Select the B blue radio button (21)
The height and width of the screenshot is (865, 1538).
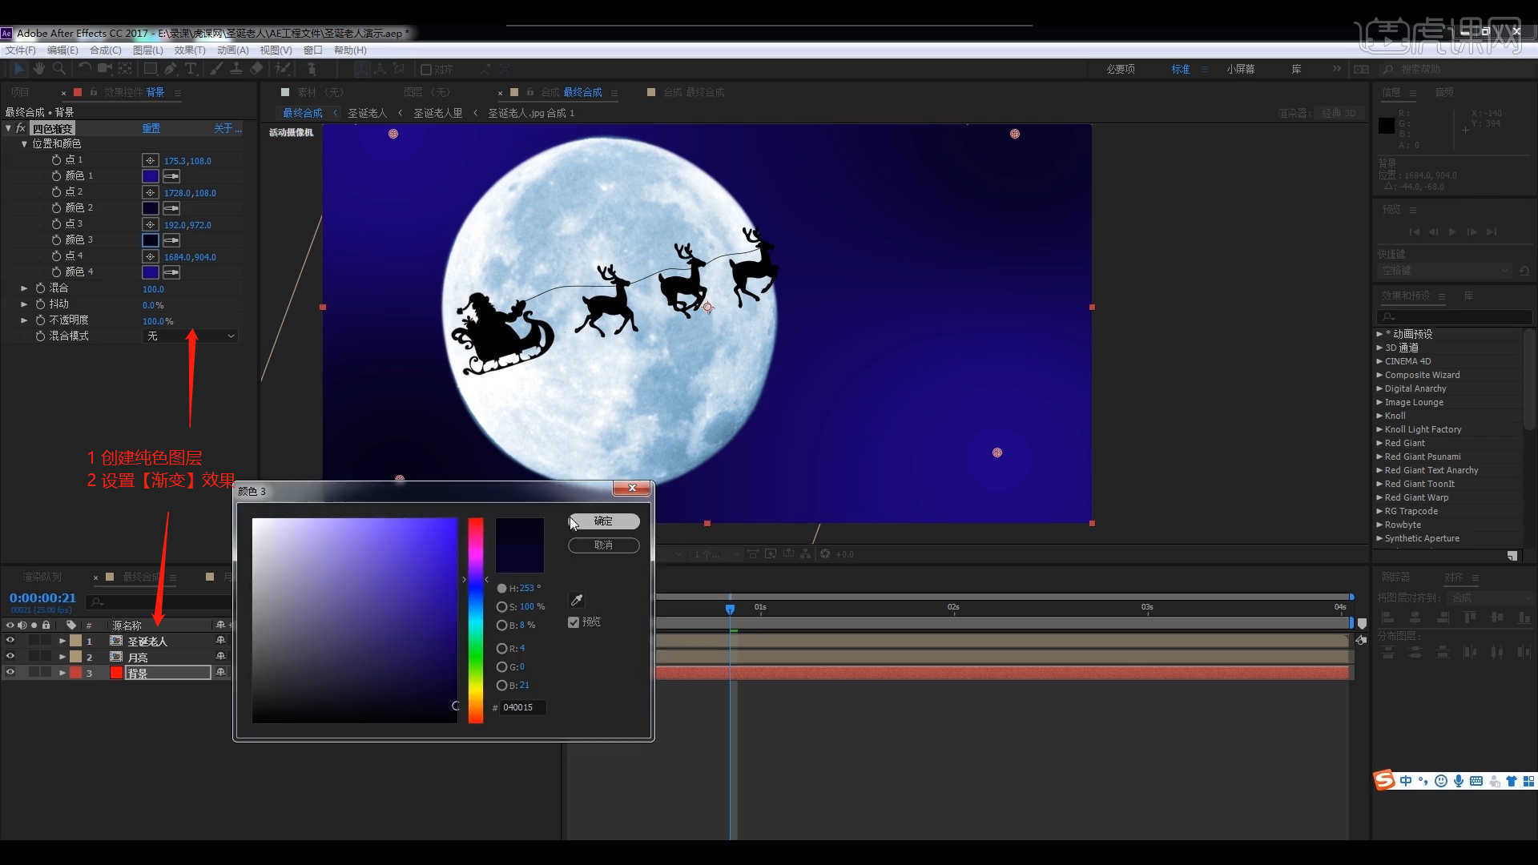[501, 686]
